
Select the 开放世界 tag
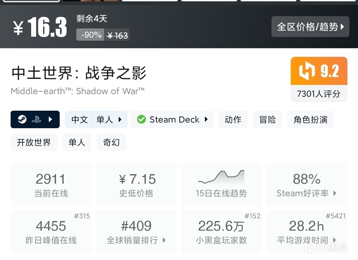tap(34, 142)
